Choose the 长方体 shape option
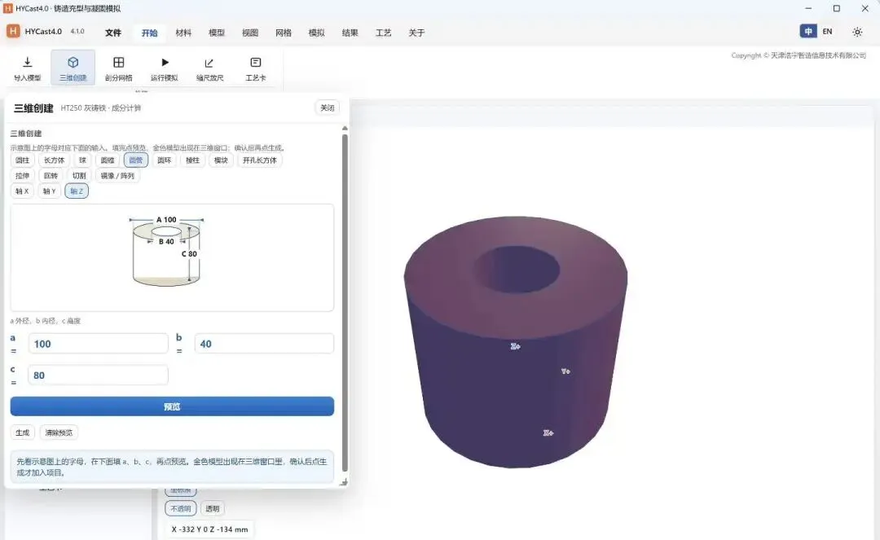 (x=55, y=160)
